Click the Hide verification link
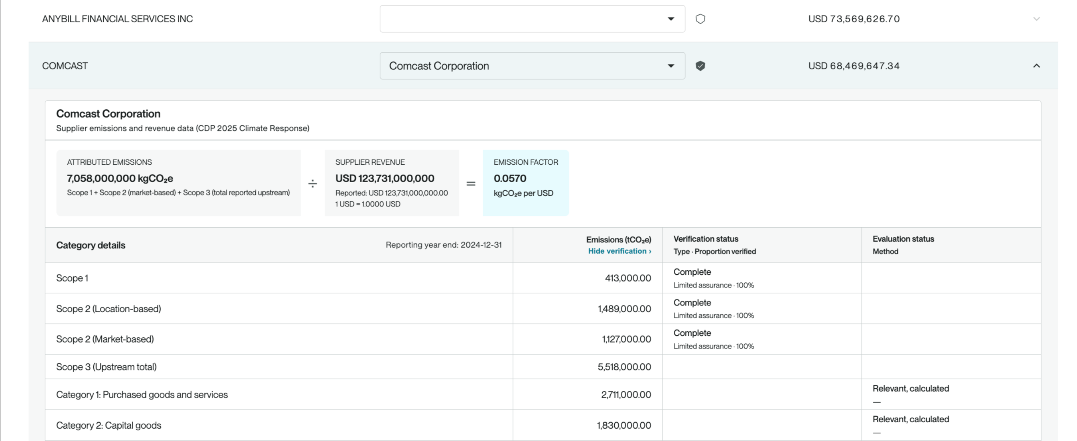The image size is (1077, 441). (619, 251)
